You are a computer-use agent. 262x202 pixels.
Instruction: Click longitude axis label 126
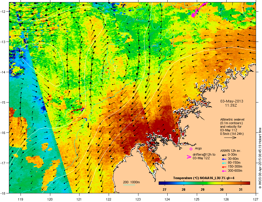[226, 199]
